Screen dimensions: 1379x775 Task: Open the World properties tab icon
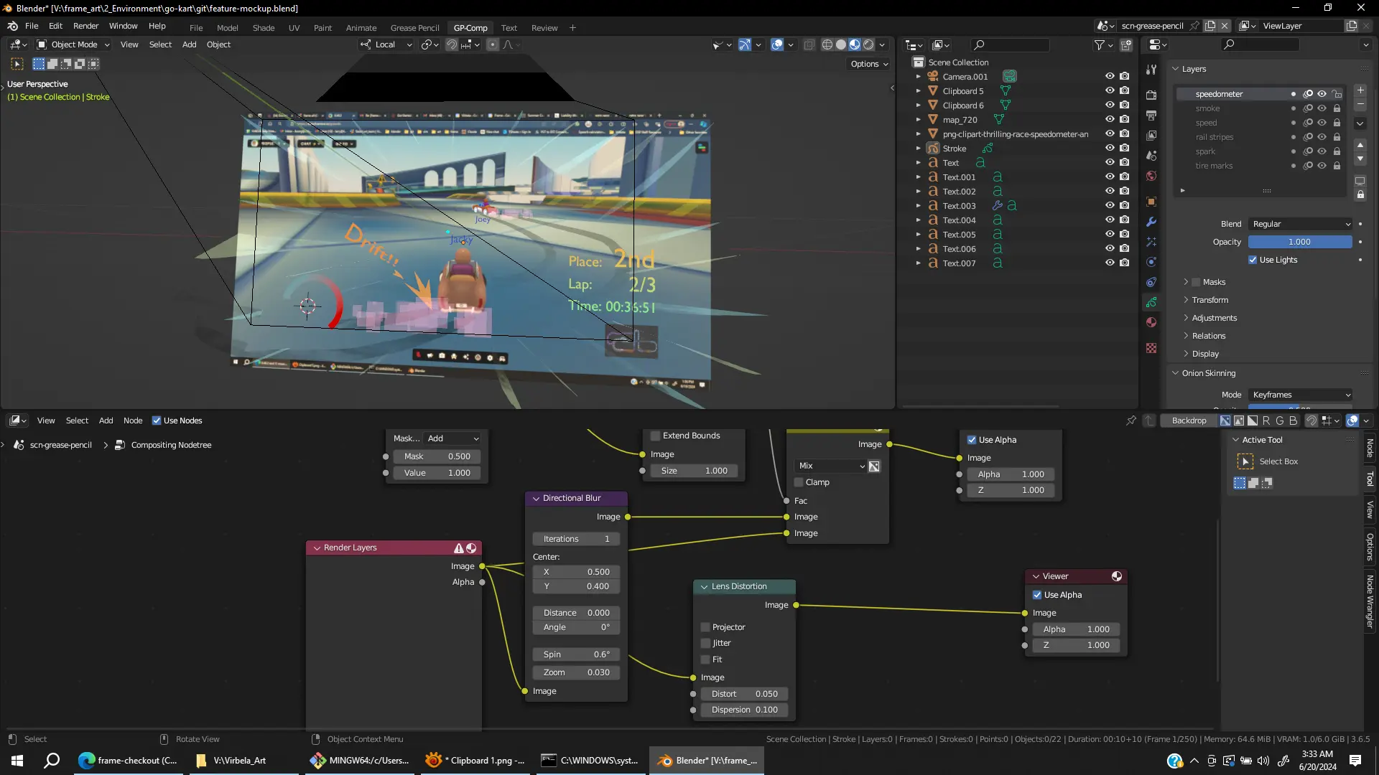(x=1151, y=176)
